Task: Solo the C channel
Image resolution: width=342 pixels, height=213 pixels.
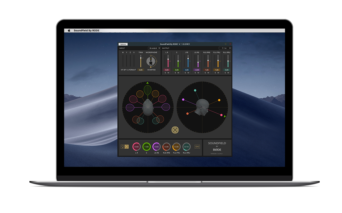Action: pyautogui.click(x=175, y=73)
